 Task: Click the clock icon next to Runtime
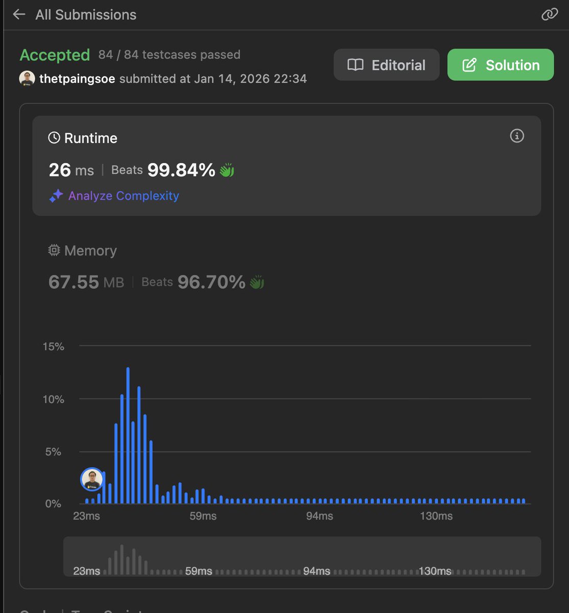point(54,138)
